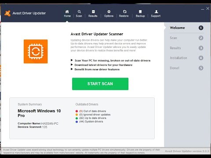Image resolution: width=211 pixels, height=158 pixels.
Task: Go to the Home label in toolbar
Action: click(x=67, y=16)
